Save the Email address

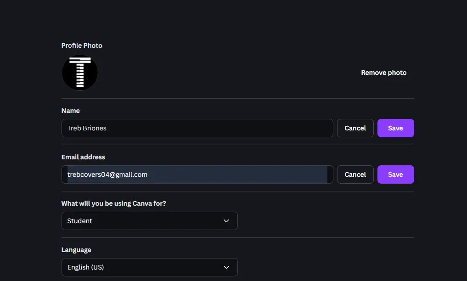coord(395,174)
